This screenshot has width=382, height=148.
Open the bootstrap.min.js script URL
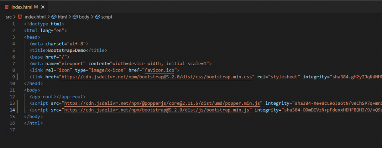[x=157, y=110]
